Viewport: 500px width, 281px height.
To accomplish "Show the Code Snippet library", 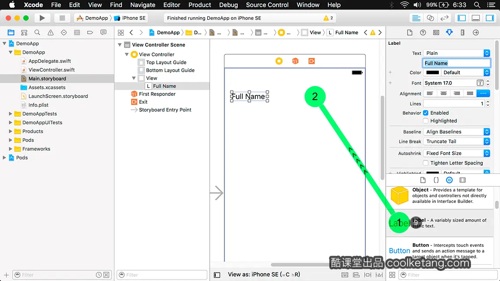I will point(436,180).
